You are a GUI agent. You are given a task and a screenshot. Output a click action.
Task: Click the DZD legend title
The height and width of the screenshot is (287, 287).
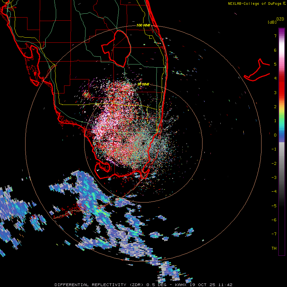[280, 19]
